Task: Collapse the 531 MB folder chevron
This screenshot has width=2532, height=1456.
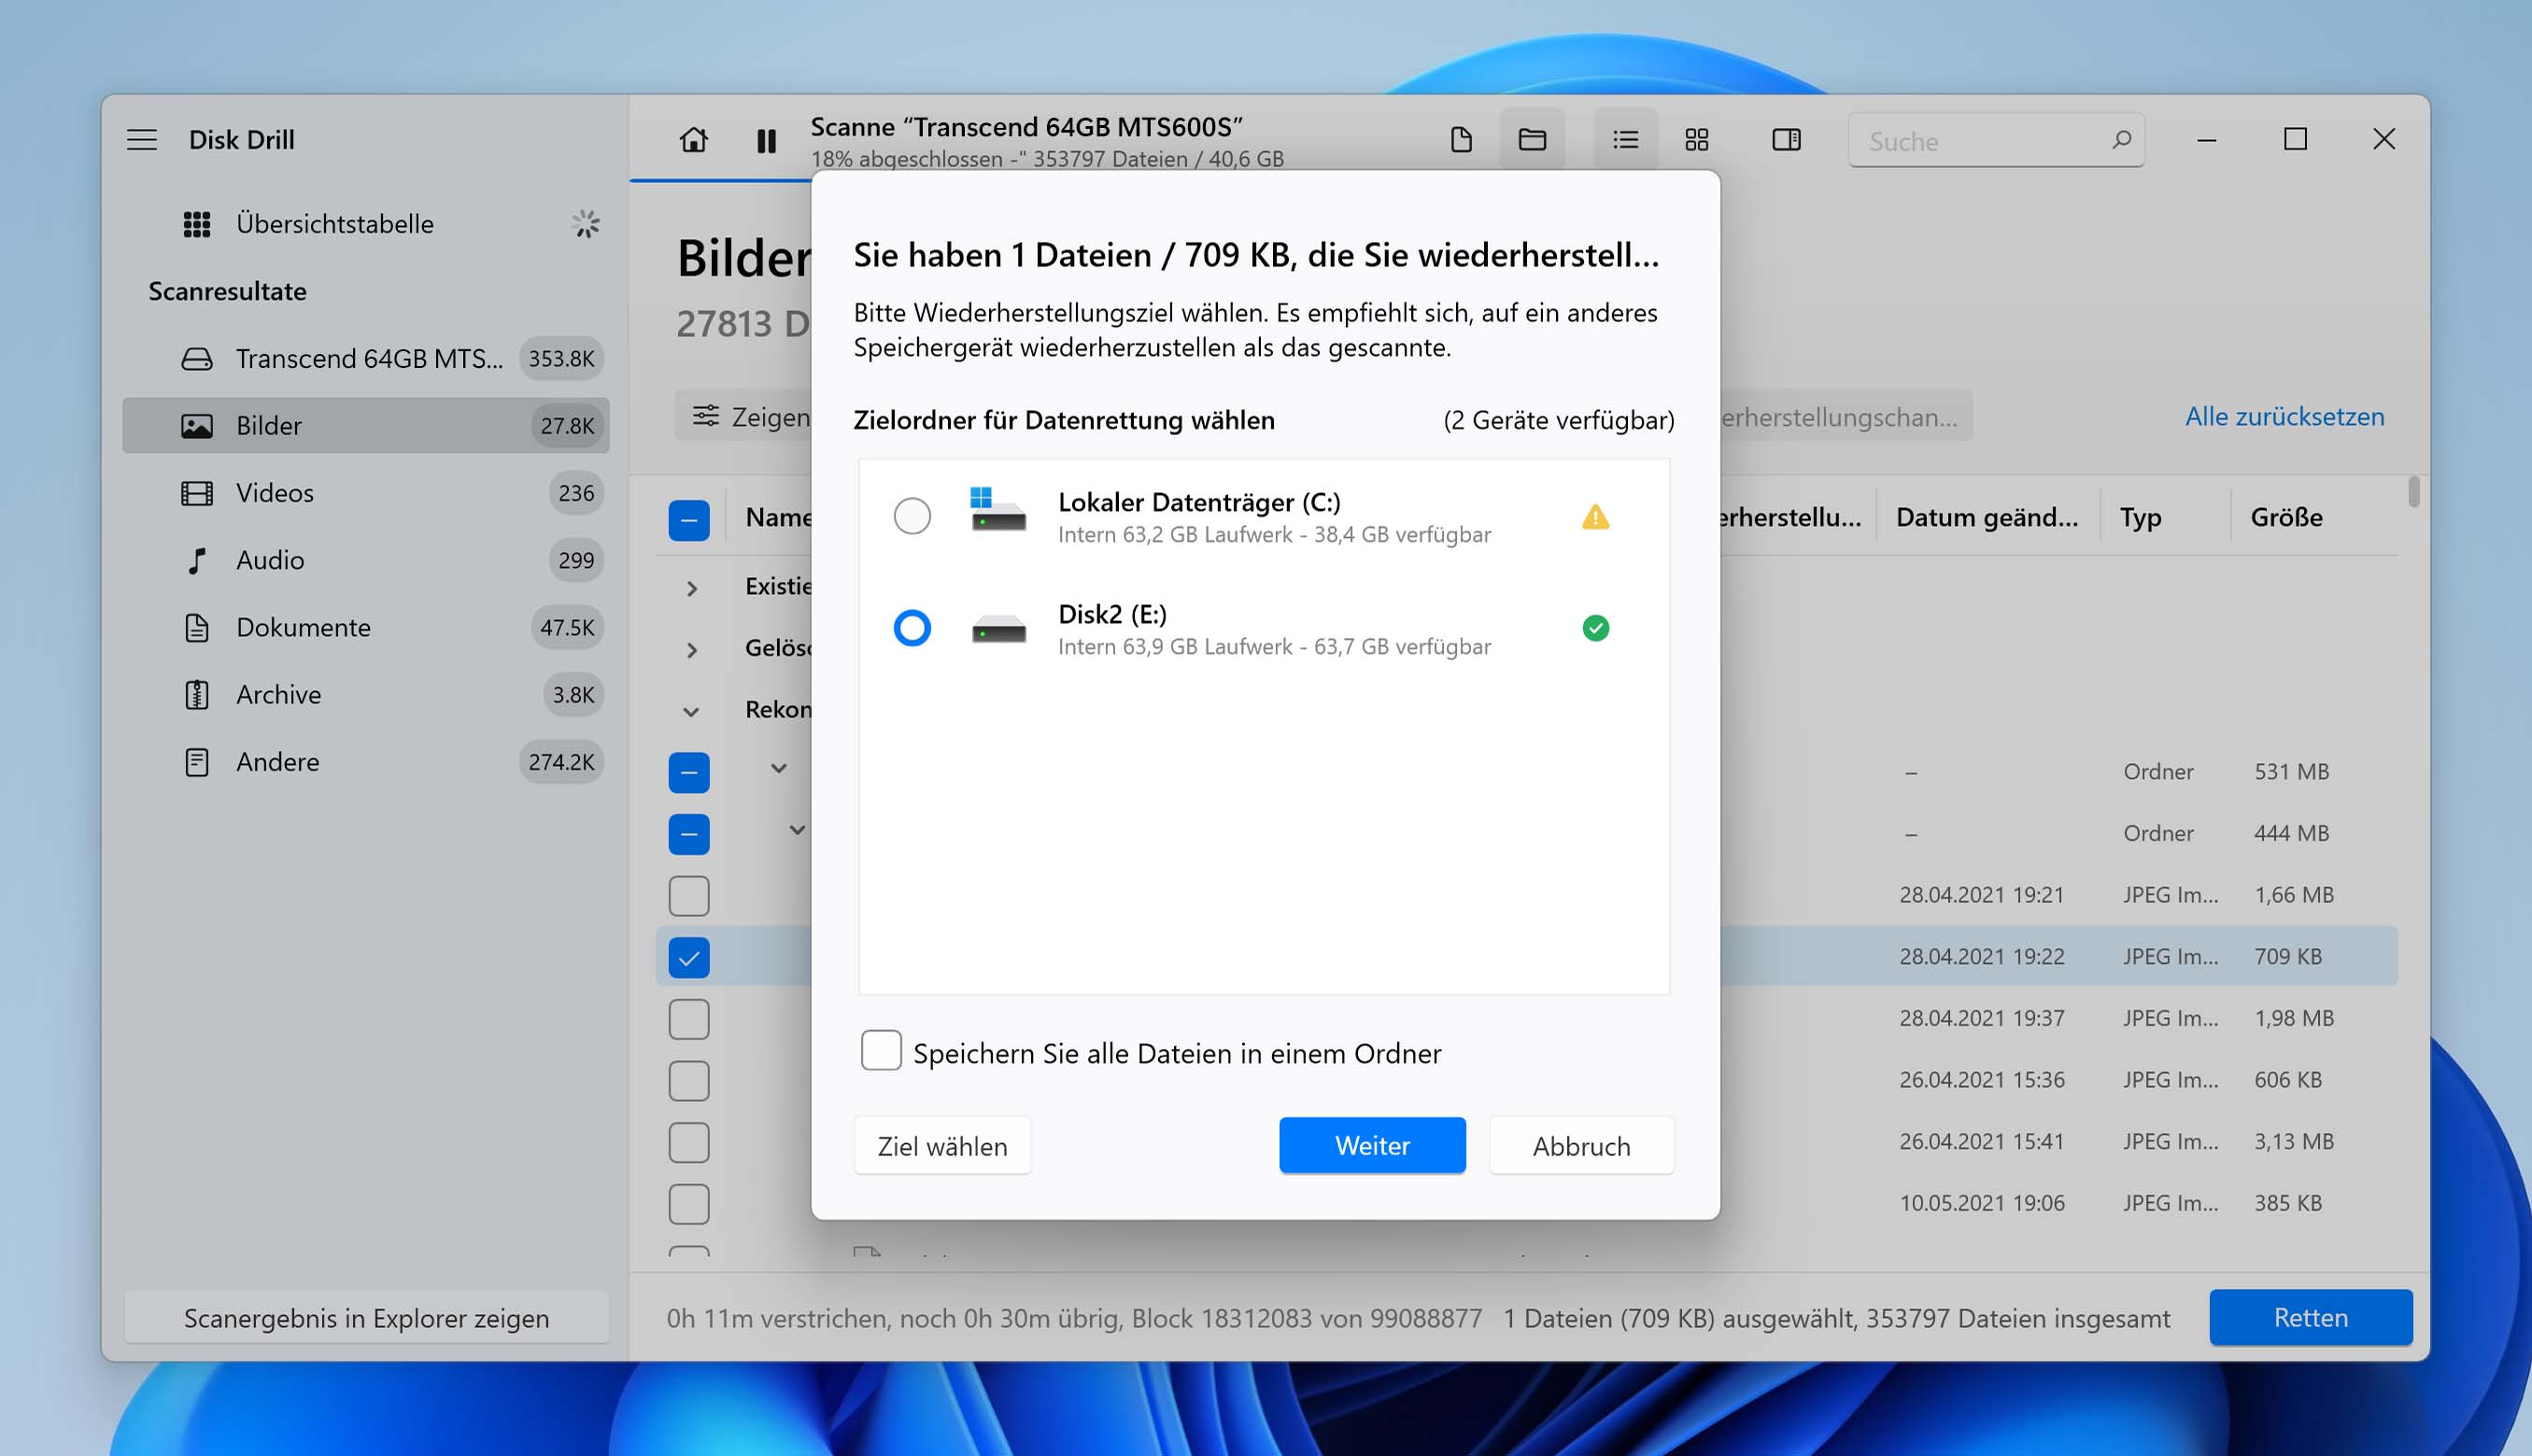Action: [778, 768]
